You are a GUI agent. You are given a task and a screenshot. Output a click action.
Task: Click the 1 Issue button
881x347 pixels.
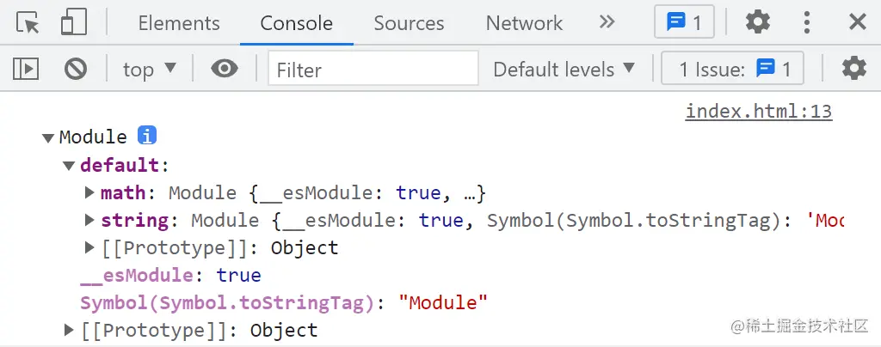[x=732, y=69]
